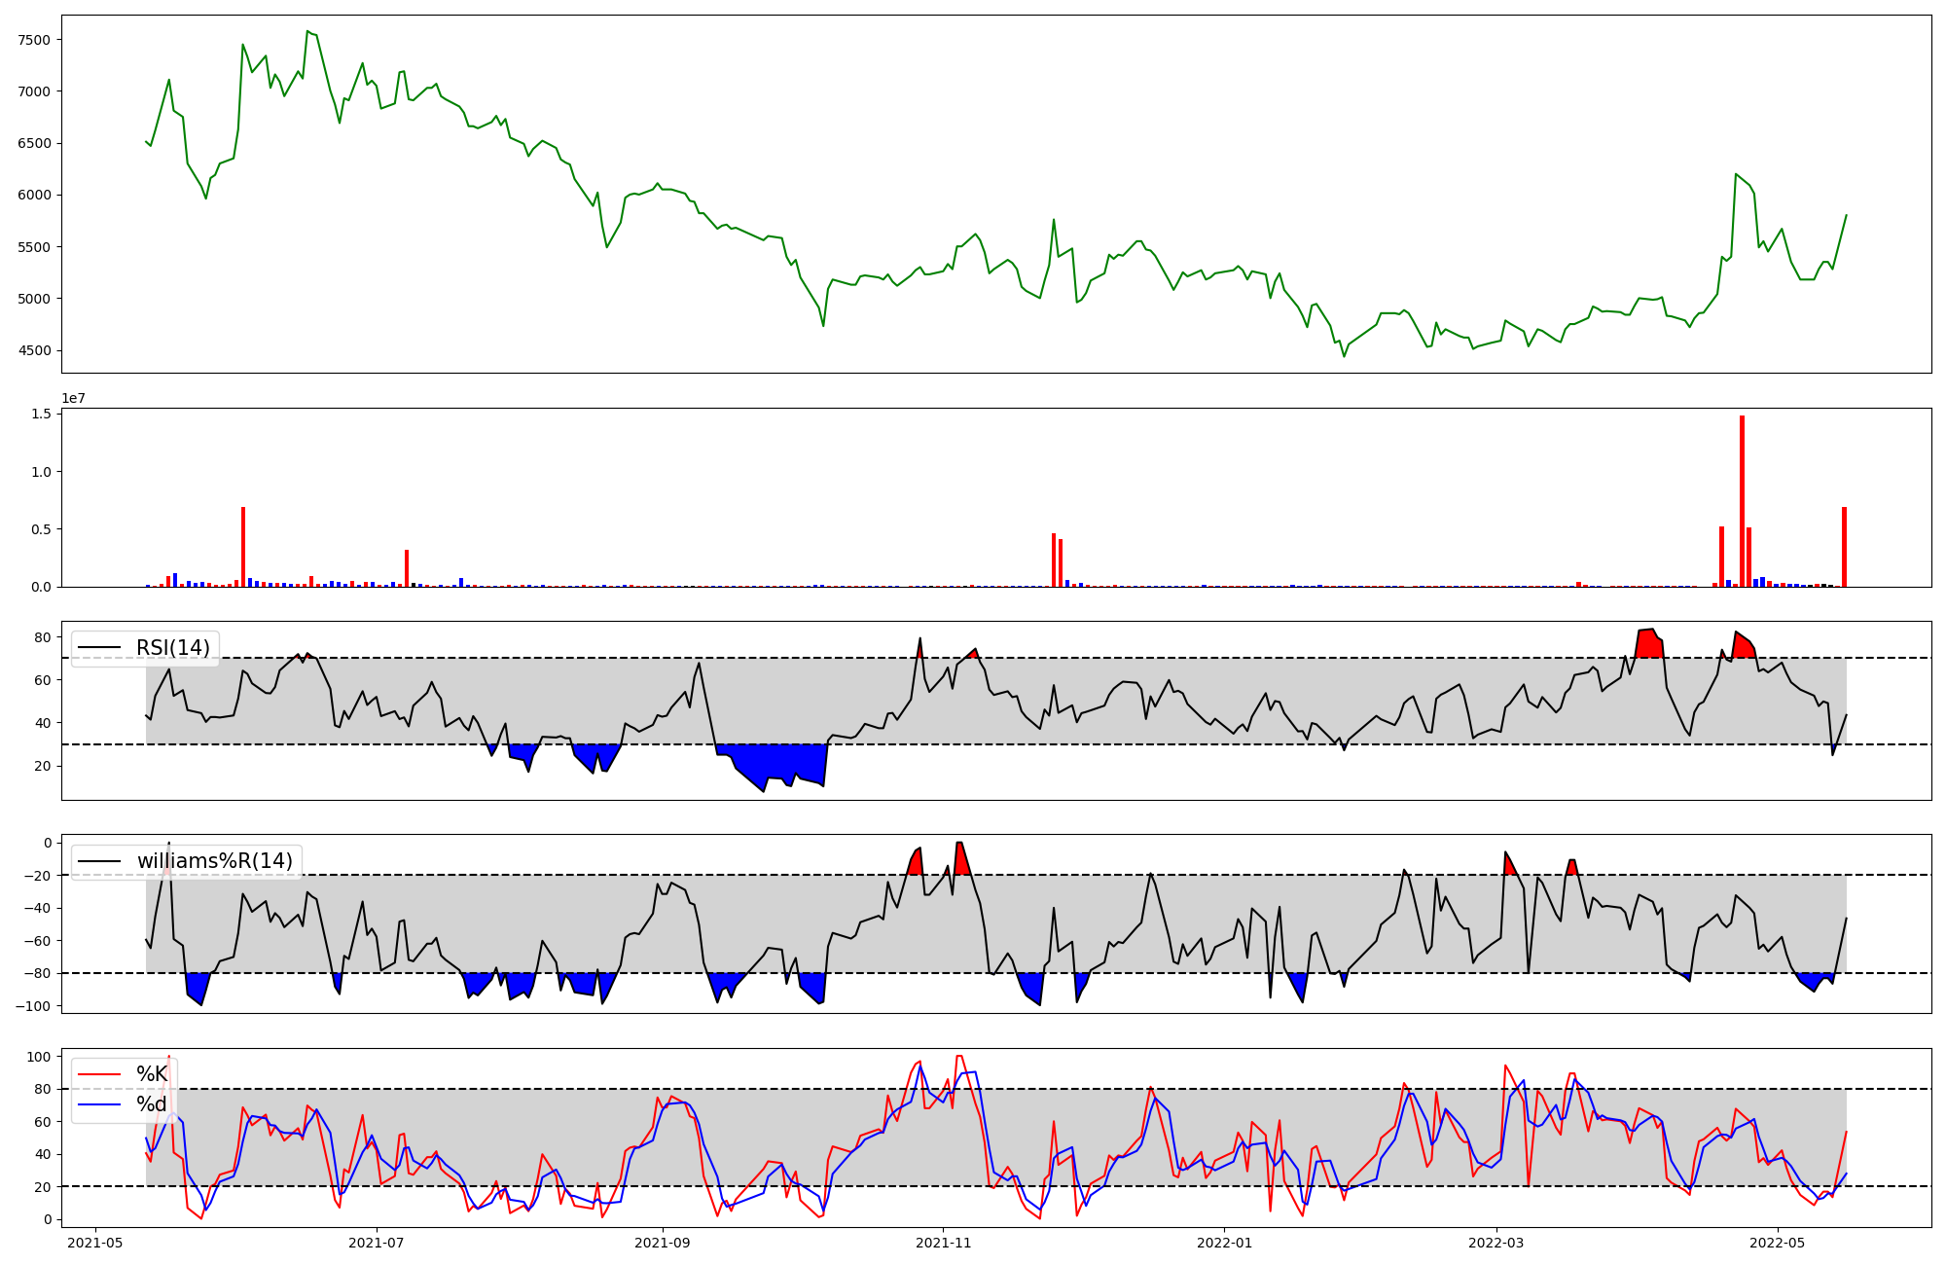The width and height of the screenshot is (1946, 1265).
Task: Click the 5500 price axis label
Action: coord(35,247)
